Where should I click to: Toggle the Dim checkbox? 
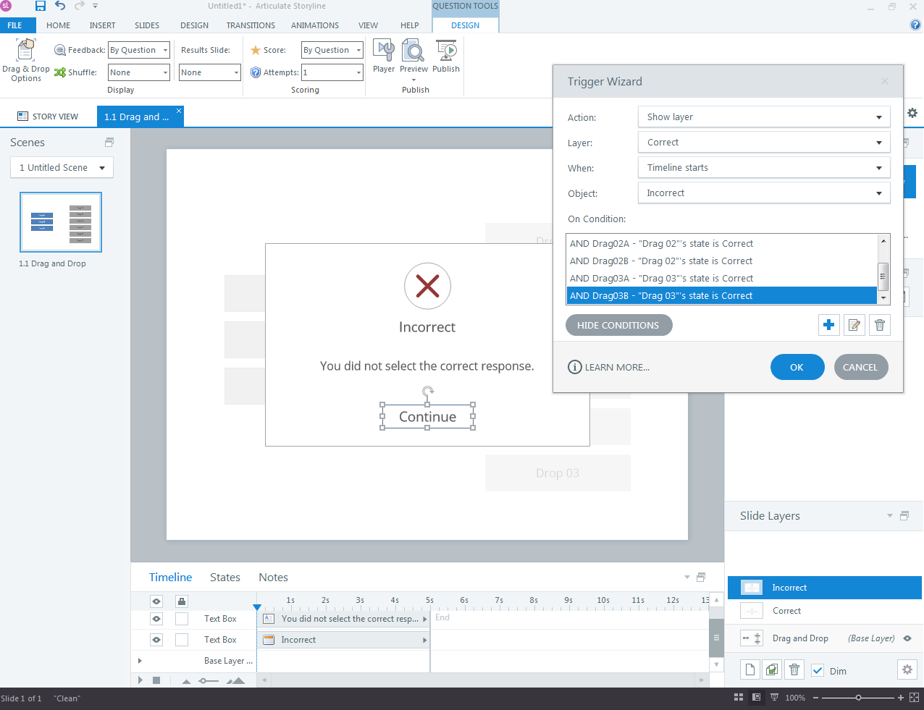point(818,671)
